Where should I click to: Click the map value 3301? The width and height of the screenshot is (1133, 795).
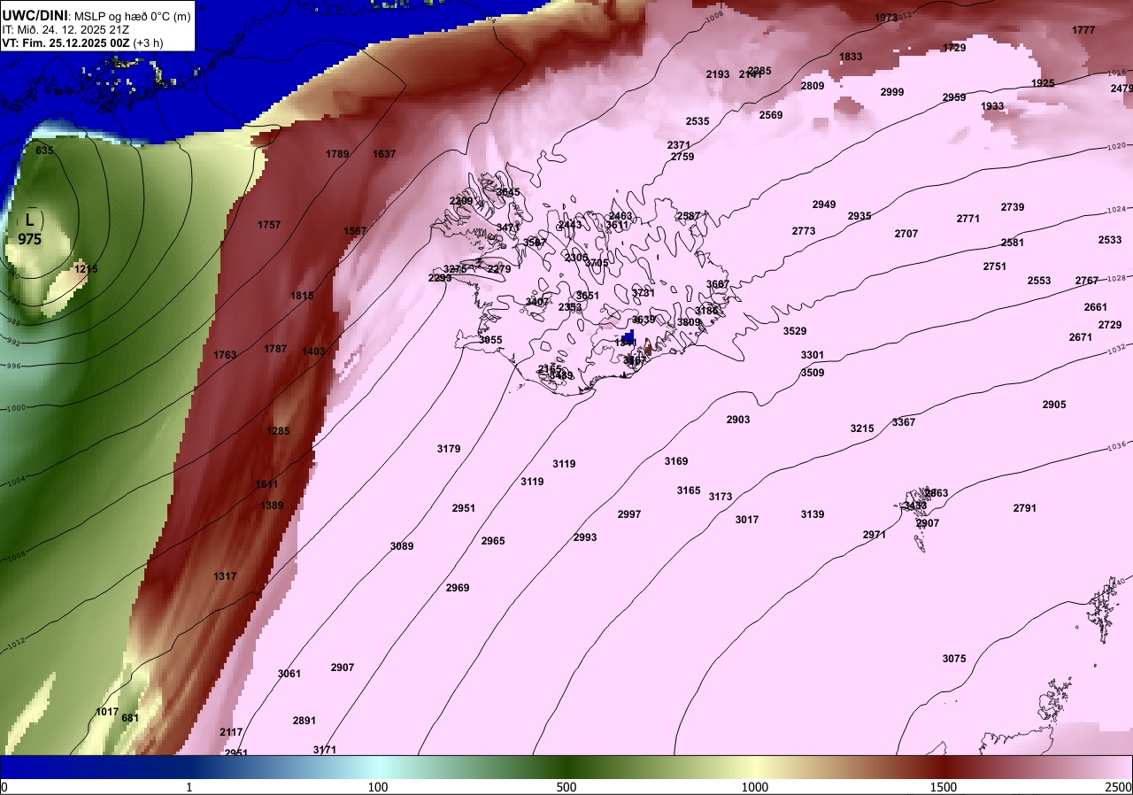813,355
